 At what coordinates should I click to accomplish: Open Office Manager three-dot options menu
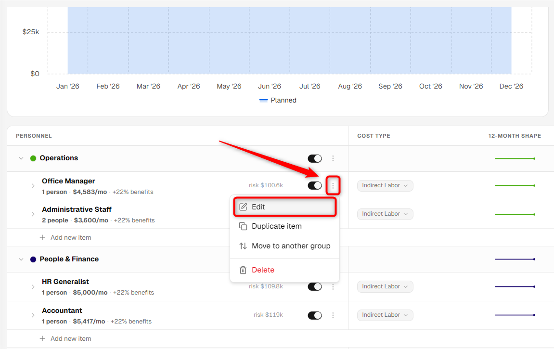click(x=333, y=185)
